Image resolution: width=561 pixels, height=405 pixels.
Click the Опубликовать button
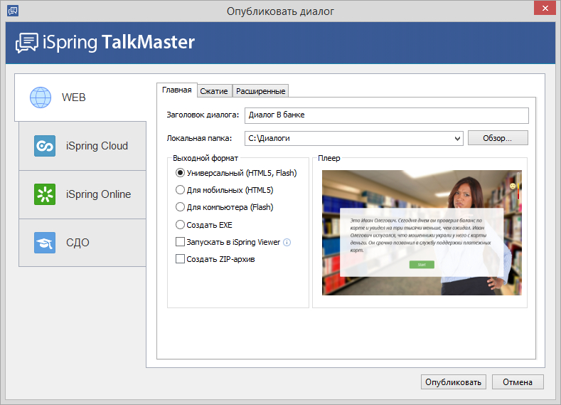(454, 382)
